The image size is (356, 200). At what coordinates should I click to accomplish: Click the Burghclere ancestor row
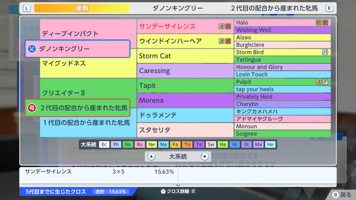tap(282, 45)
